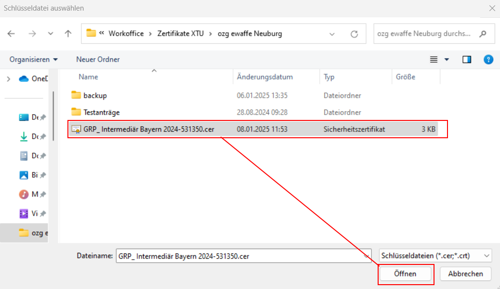Expand the OneDrive tree node
The width and height of the screenshot is (500, 289).
point(9,79)
